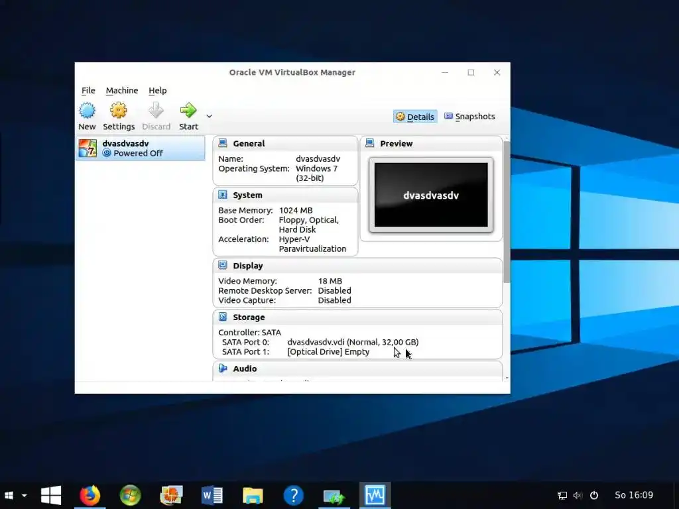Click the Windows 7 OS icon of dvasdvasdv

click(88, 148)
